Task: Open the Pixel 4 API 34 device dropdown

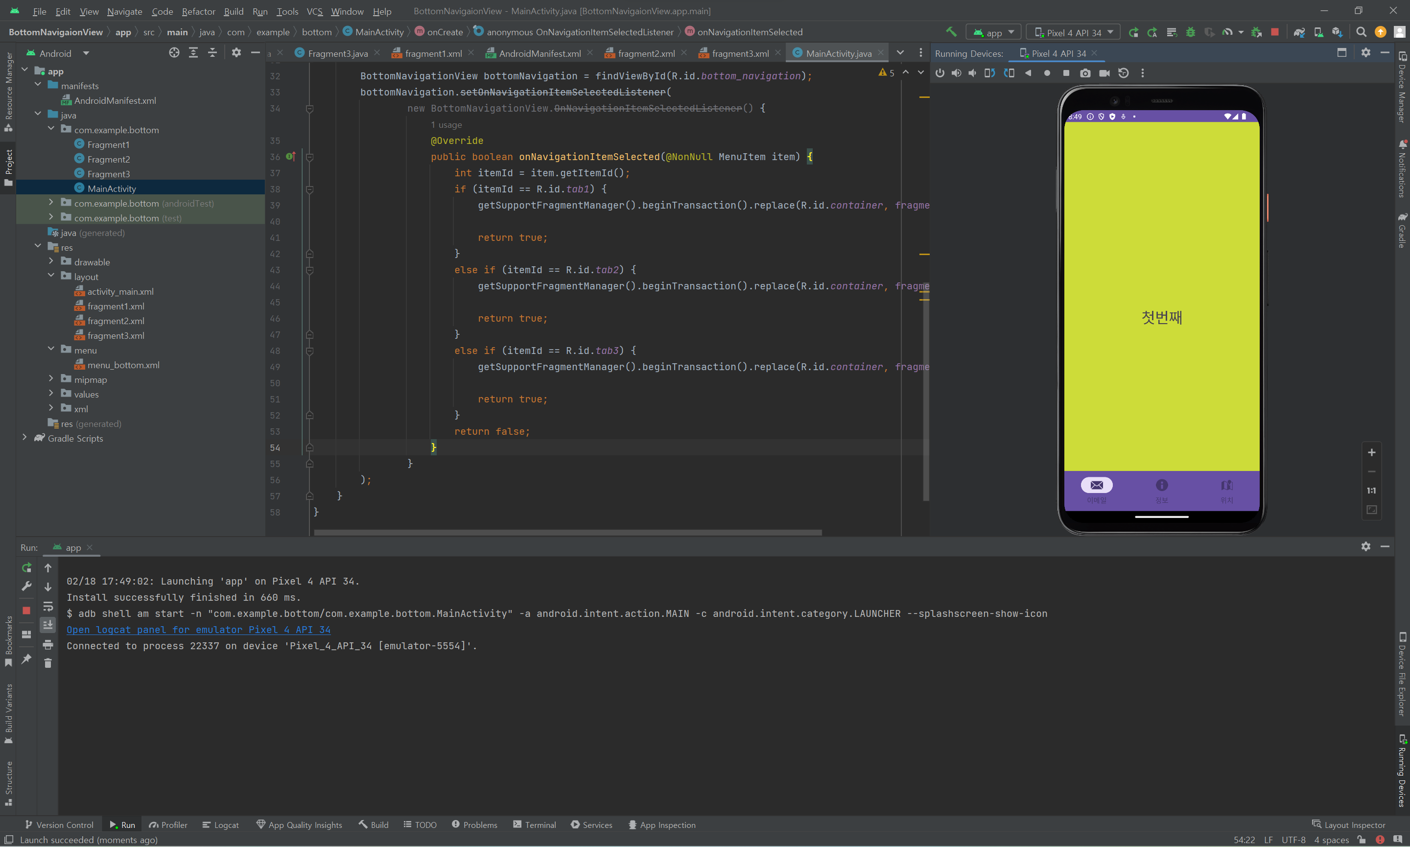Action: [x=1073, y=32]
